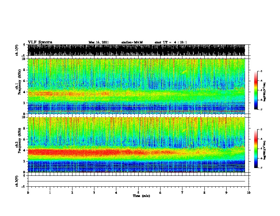Click time tick label '7' on x-axis

pos(182,192)
